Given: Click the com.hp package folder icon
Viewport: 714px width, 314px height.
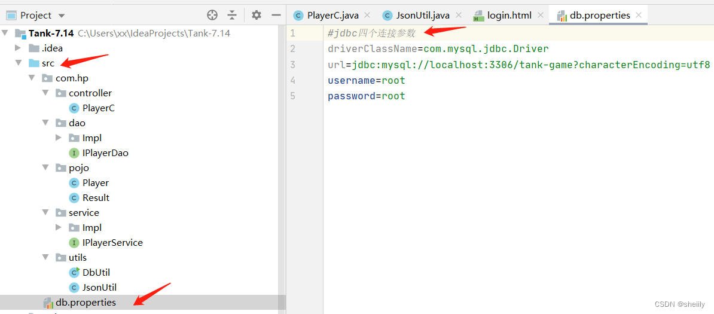Looking at the screenshot, I should click(47, 78).
